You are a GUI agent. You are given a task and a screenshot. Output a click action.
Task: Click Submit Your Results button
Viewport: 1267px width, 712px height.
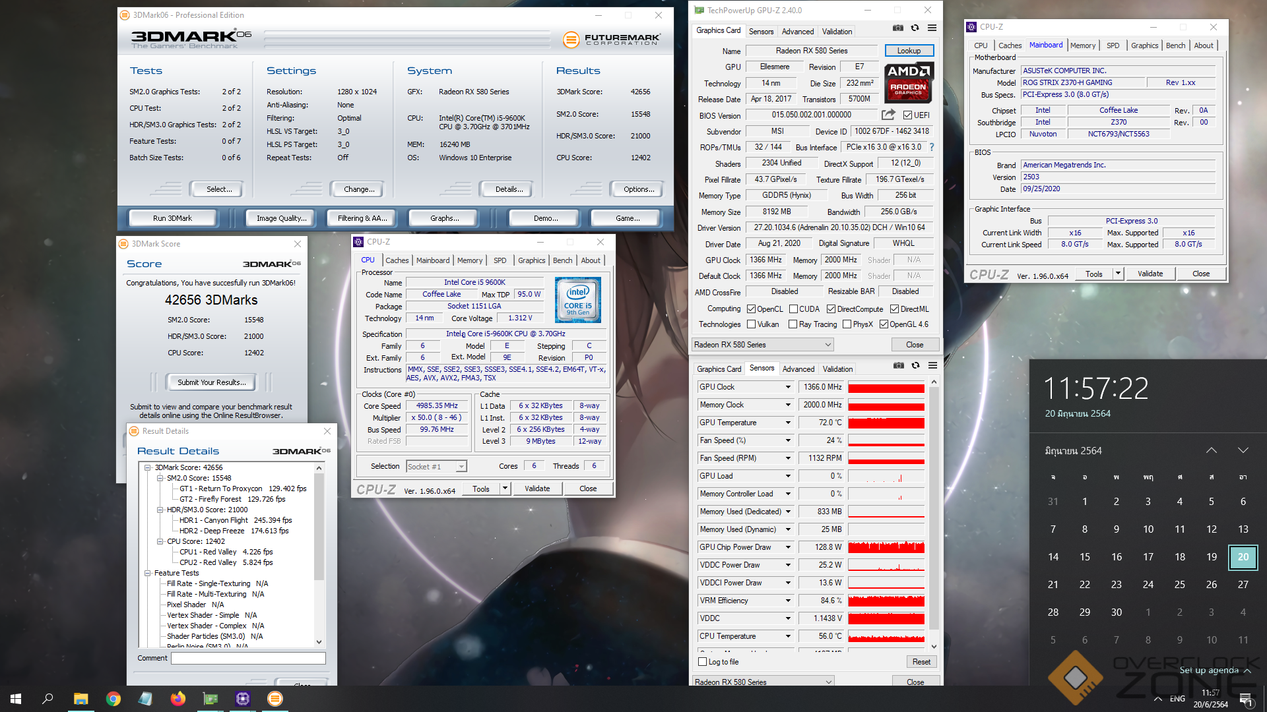point(211,382)
